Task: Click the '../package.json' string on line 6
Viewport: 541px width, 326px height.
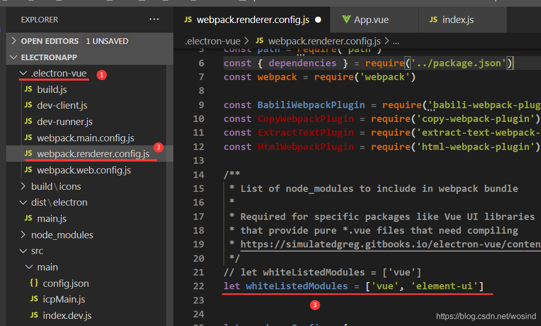Action: 459,63
